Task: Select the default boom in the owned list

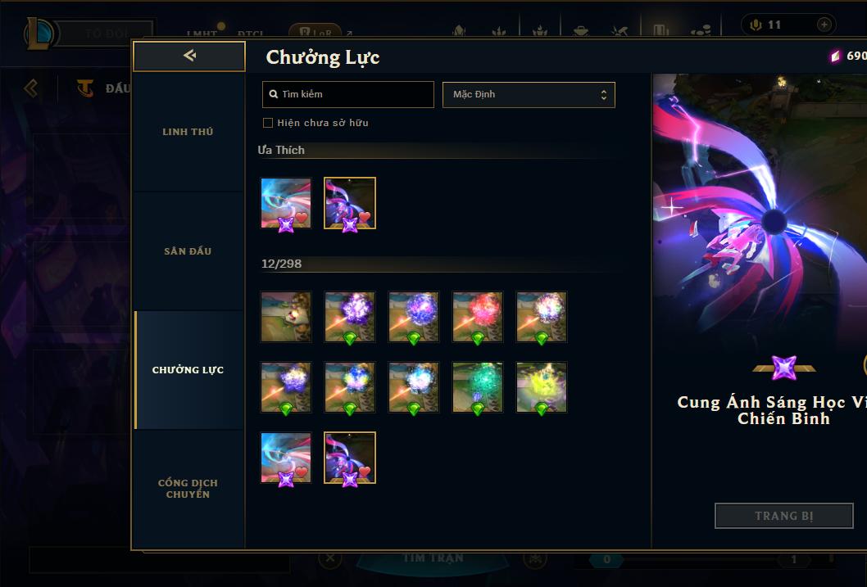Action: tap(286, 317)
